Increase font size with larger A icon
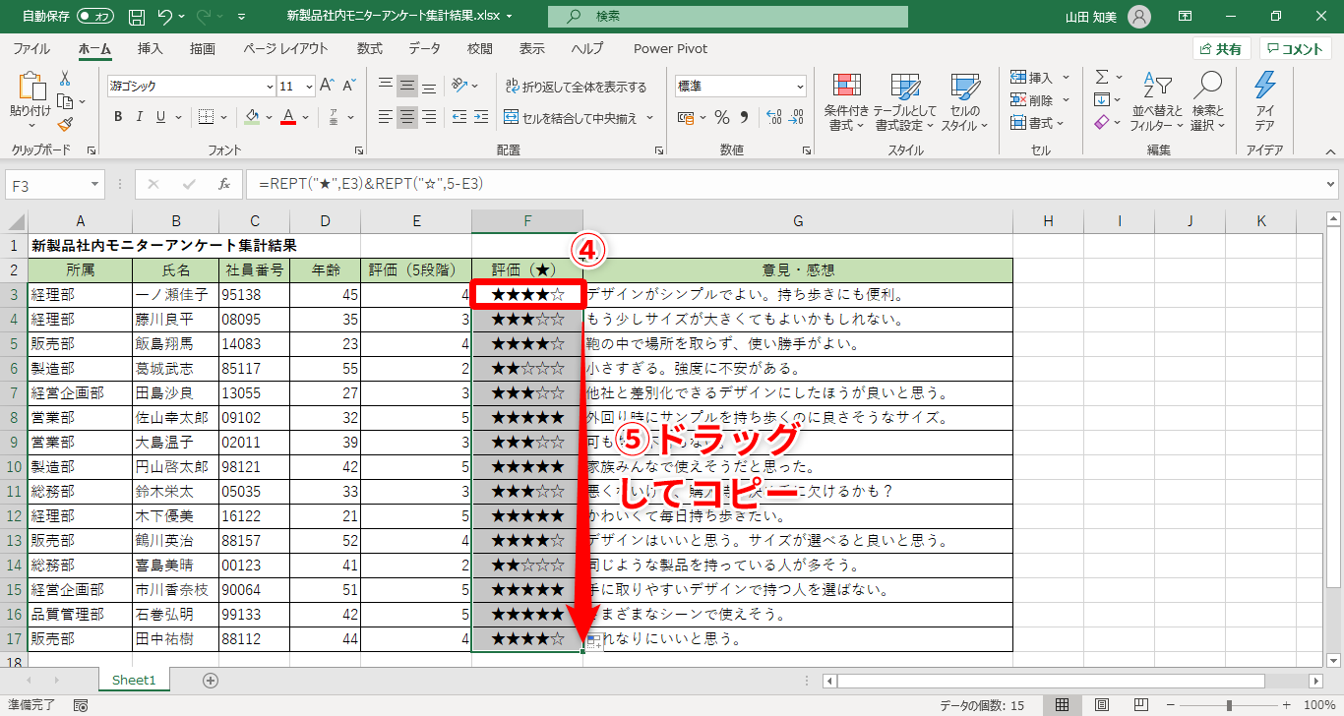 click(326, 86)
